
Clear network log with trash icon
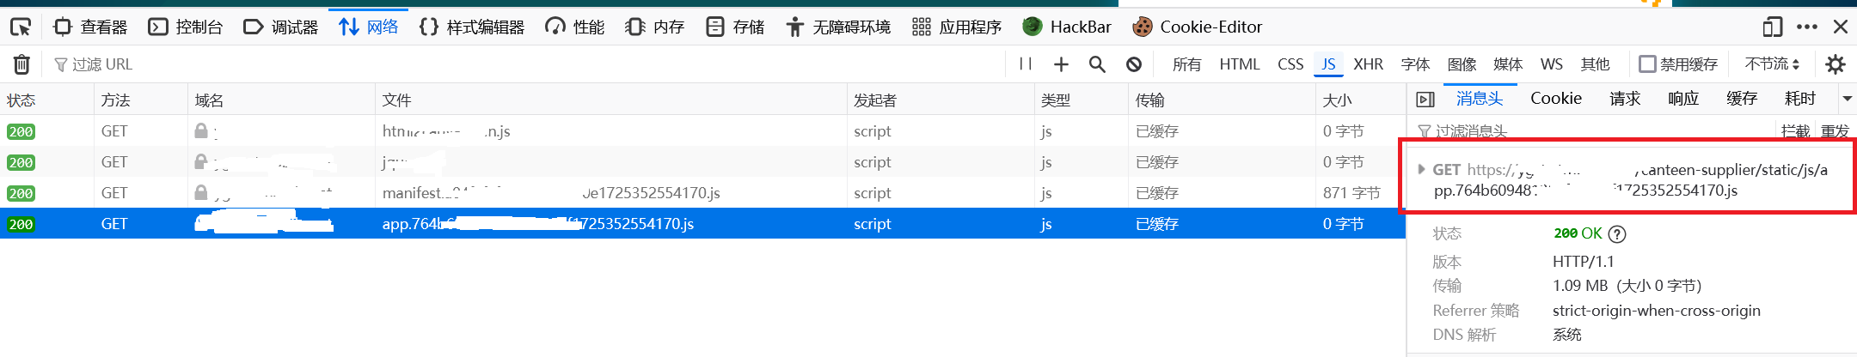click(x=21, y=64)
